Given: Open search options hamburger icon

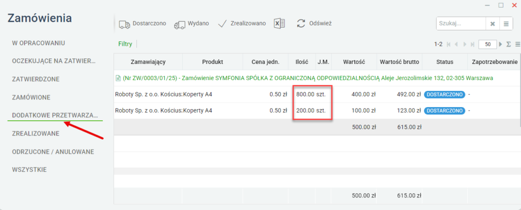Looking at the screenshot, I should click(x=506, y=24).
